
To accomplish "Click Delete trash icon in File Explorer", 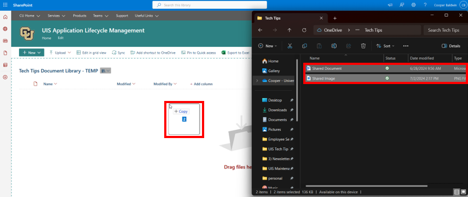I will 363,46.
